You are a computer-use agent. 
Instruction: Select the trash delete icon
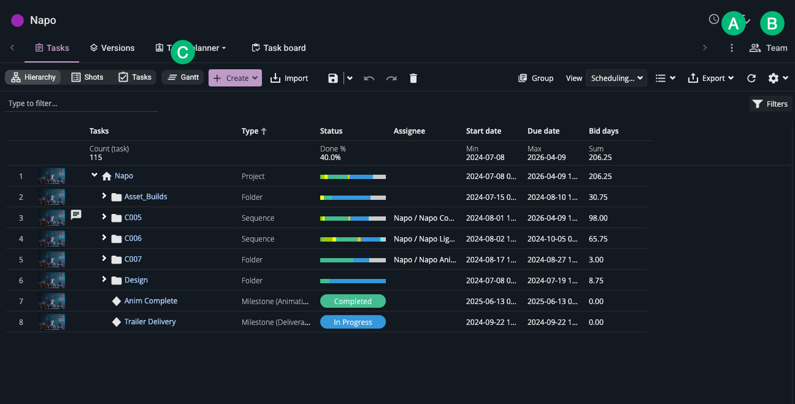coord(413,78)
